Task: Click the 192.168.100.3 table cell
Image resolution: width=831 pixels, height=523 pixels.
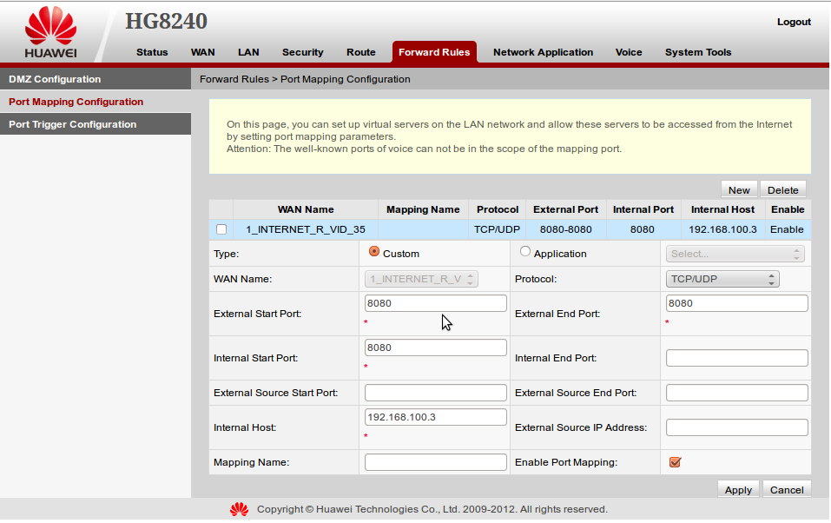Action: click(x=722, y=229)
